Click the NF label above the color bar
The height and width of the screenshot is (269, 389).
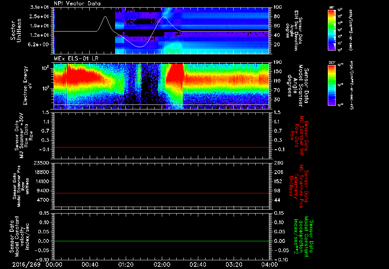[332, 8]
